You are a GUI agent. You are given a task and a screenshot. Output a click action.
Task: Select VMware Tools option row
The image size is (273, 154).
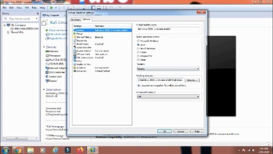(102, 54)
